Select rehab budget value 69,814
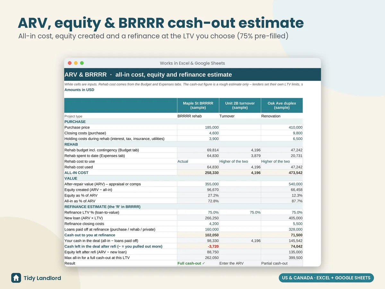The image size is (385, 289). tap(198, 150)
